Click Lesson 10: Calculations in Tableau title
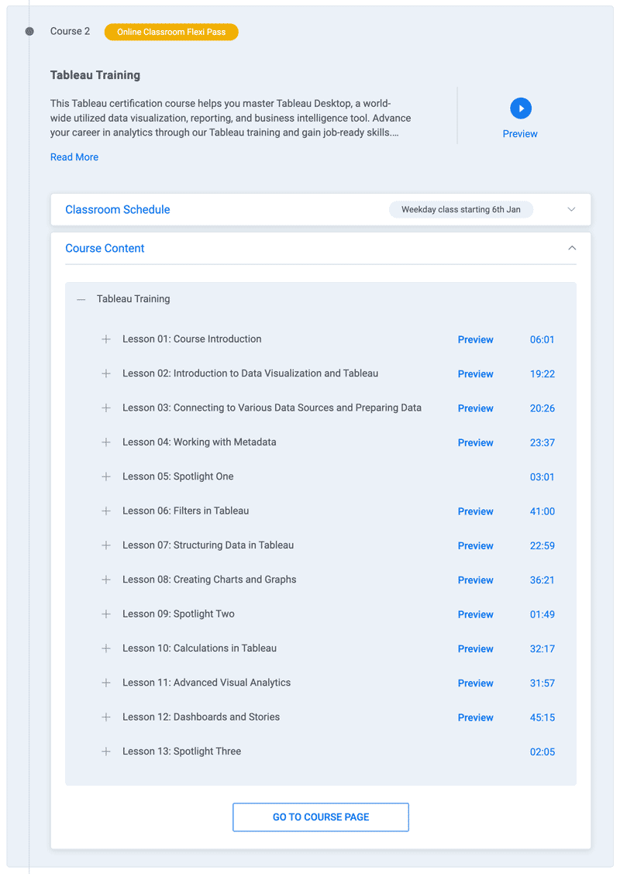620x874 pixels. click(200, 649)
